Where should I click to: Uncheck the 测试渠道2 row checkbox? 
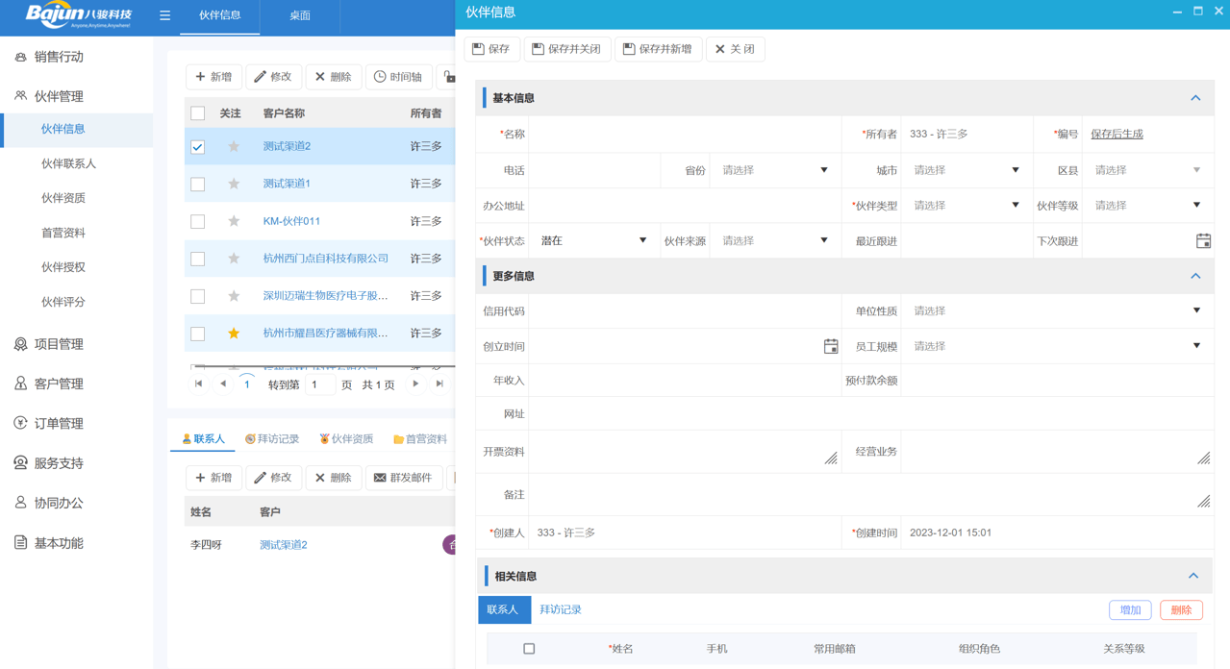coord(198,147)
